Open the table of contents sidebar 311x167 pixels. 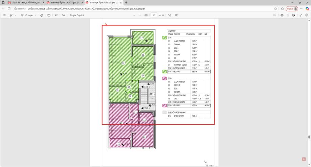pyautogui.click(x=4, y=15)
